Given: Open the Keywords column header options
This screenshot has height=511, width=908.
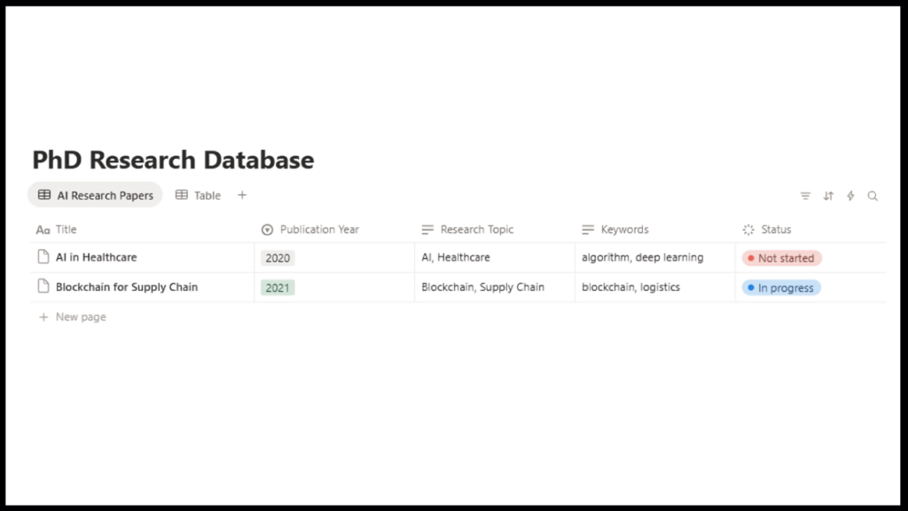Looking at the screenshot, I should pyautogui.click(x=625, y=229).
